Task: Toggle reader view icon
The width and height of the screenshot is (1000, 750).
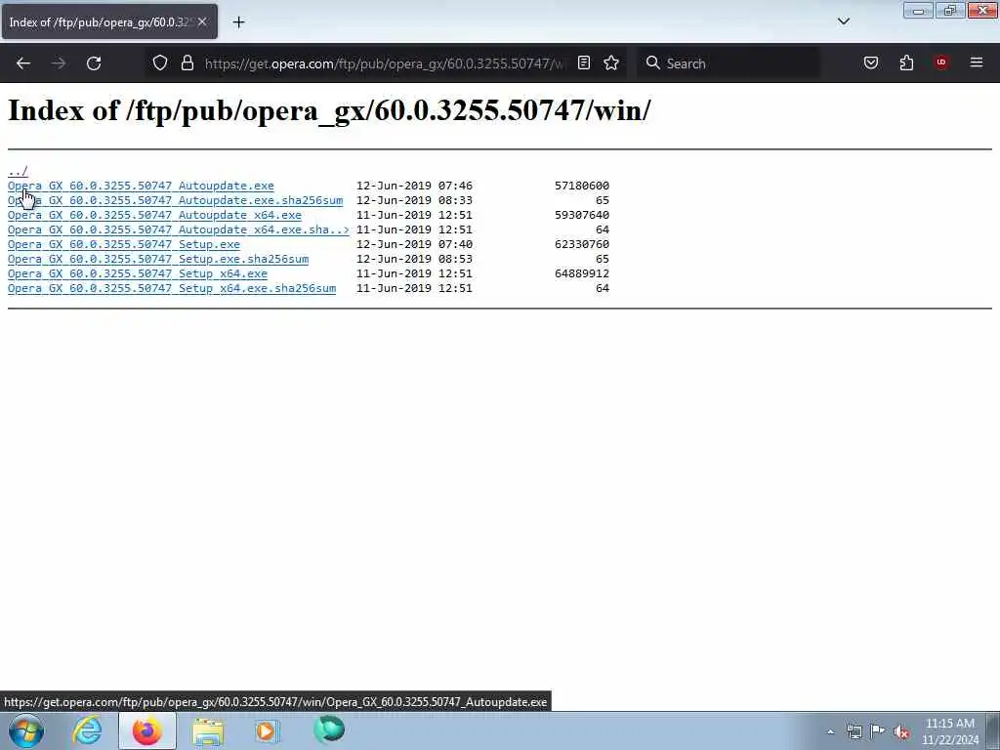Action: pos(584,62)
